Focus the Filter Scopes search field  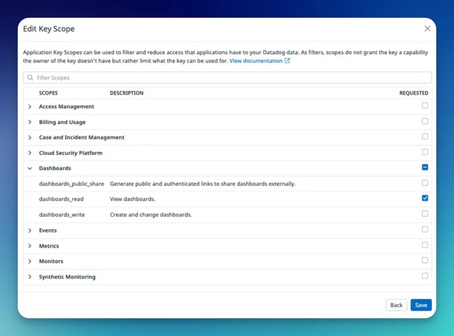pyautogui.click(x=227, y=78)
